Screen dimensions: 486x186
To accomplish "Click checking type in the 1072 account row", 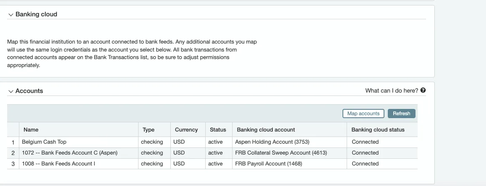I will (x=152, y=152).
